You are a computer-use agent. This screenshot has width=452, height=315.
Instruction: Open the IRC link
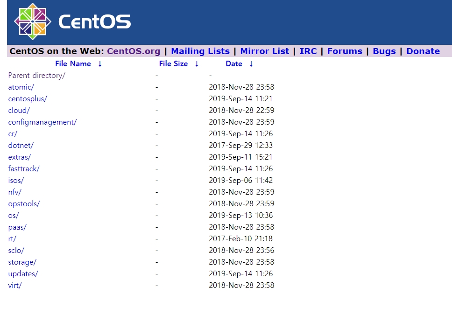tap(308, 51)
